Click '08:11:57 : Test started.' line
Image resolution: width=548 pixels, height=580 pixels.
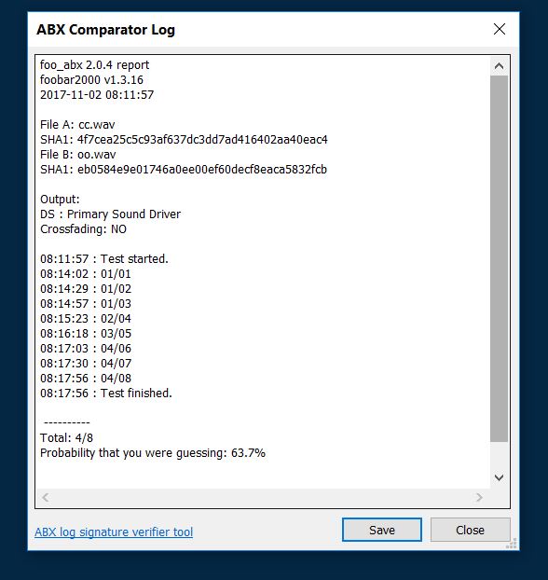(104, 259)
